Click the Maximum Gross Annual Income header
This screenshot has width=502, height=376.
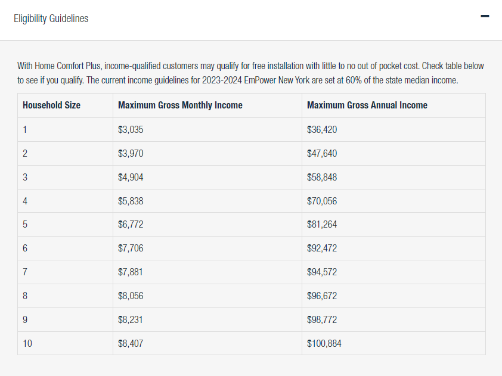pos(367,105)
